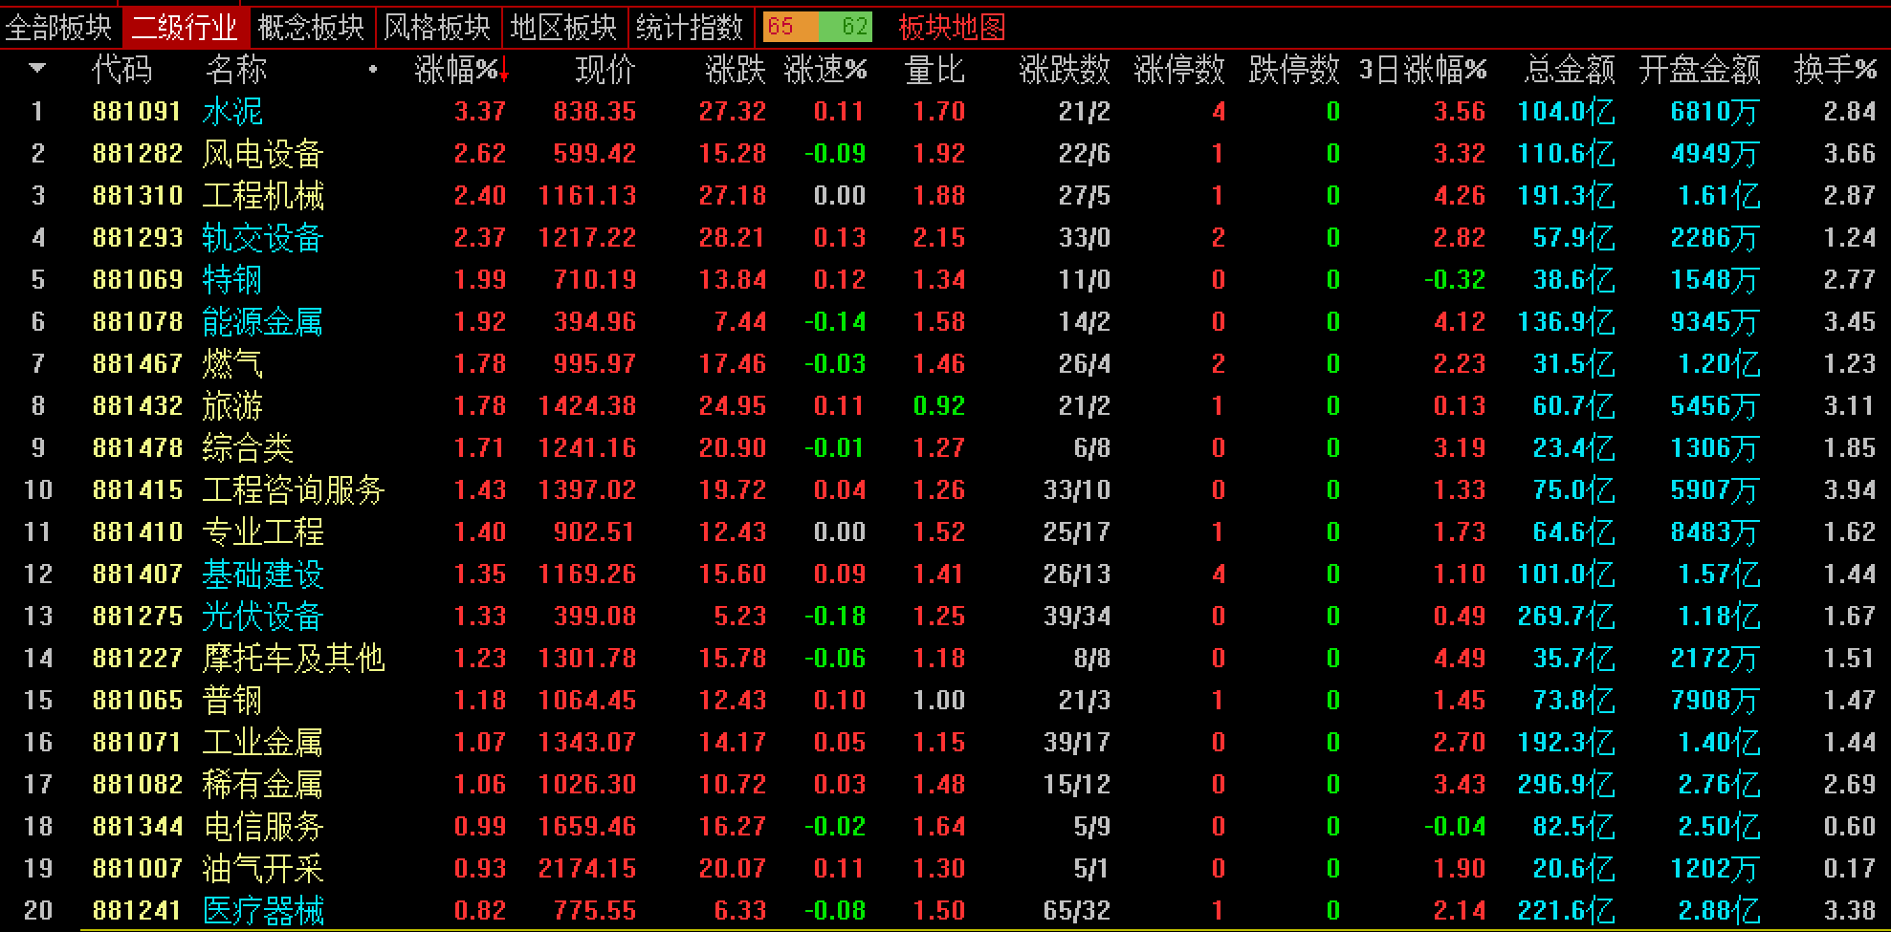Click the 普钢 sector name
The image size is (1891, 932).
coord(232,701)
